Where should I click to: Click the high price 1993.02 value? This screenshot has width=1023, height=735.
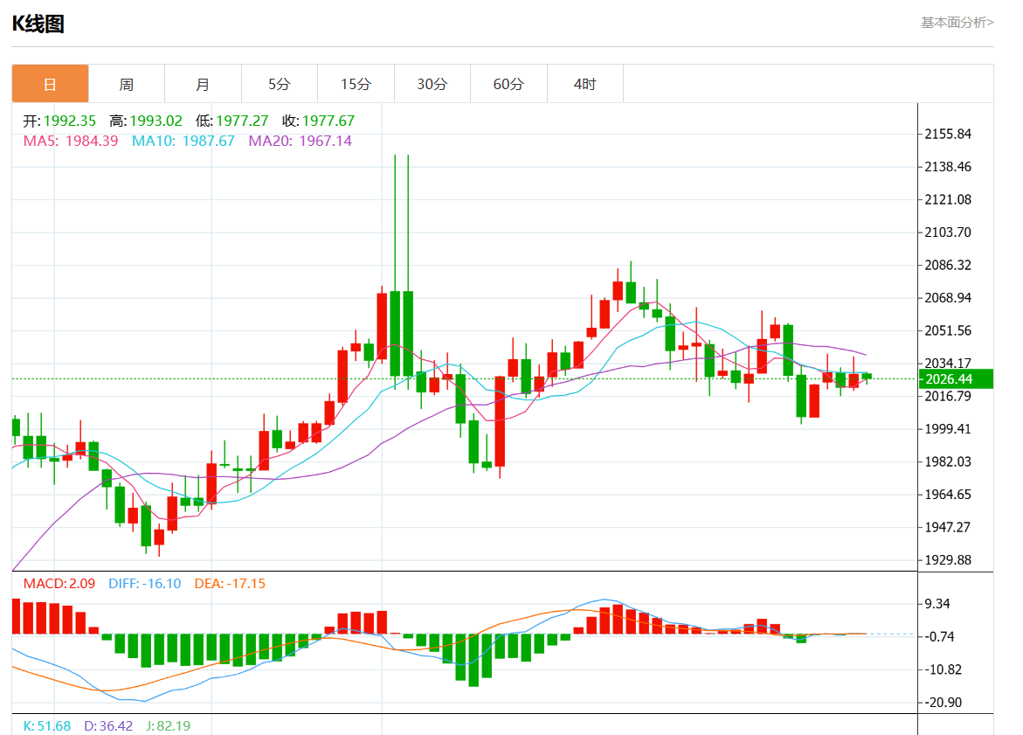pos(156,121)
